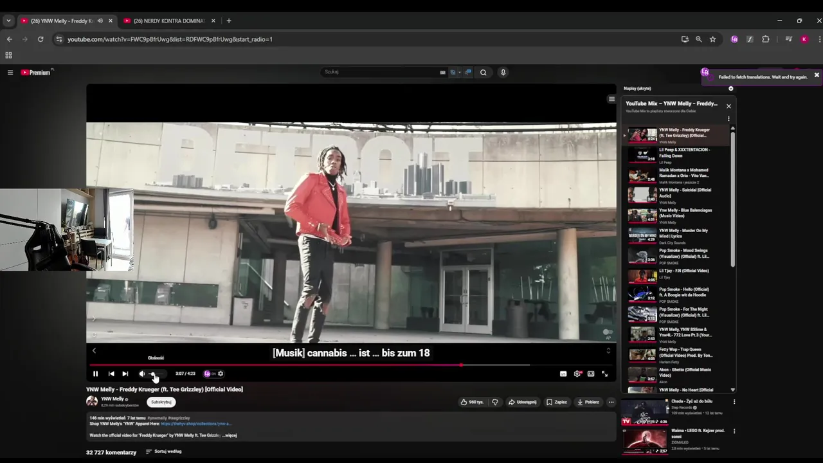Run search with the magnifier button
Image resolution: width=823 pixels, height=463 pixels.
pos(484,73)
